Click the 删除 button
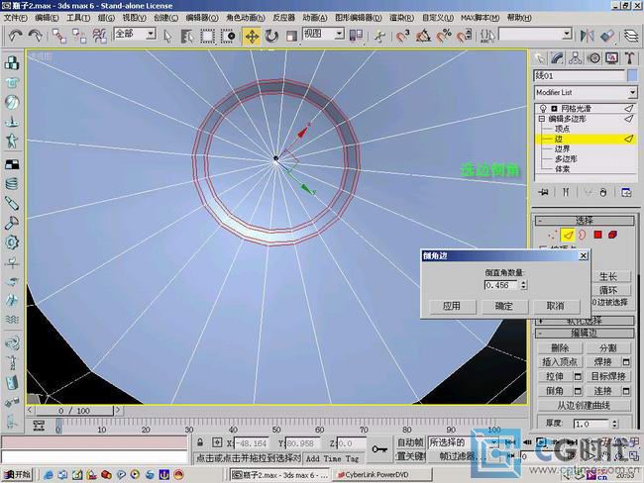Viewport: 644px width, 483px height. pyautogui.click(x=560, y=348)
